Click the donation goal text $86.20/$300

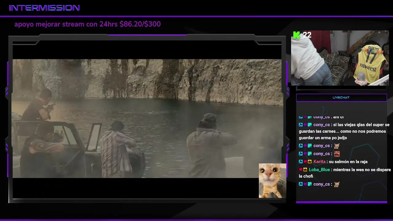(140, 24)
